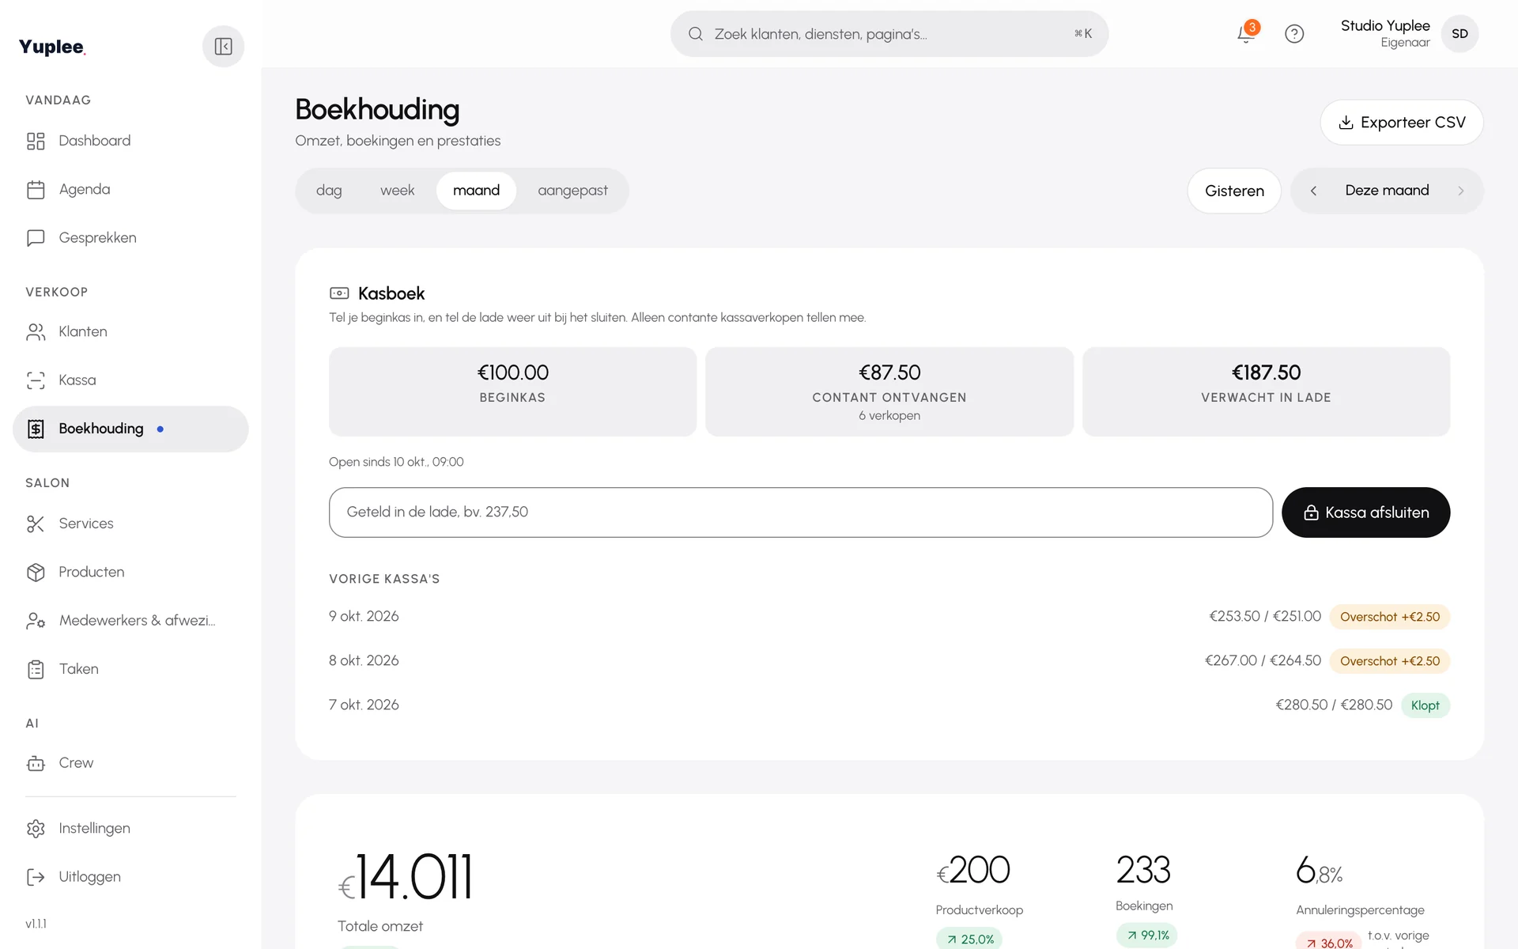Collapse the sidebar with the panel icon

(x=223, y=47)
